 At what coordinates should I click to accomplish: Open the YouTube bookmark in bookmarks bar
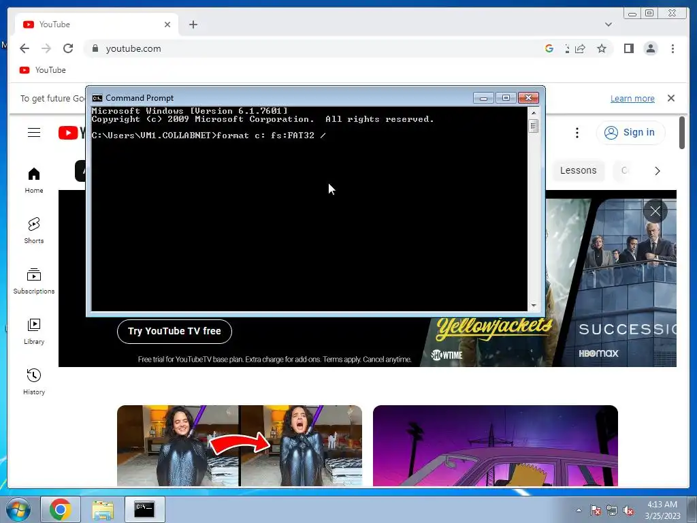43,70
